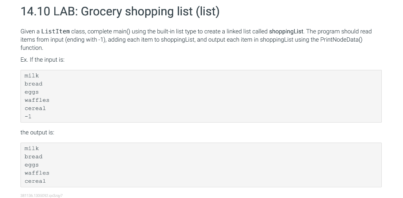Click the ListItem class name
This screenshot has height=198, width=403.
(55, 31)
